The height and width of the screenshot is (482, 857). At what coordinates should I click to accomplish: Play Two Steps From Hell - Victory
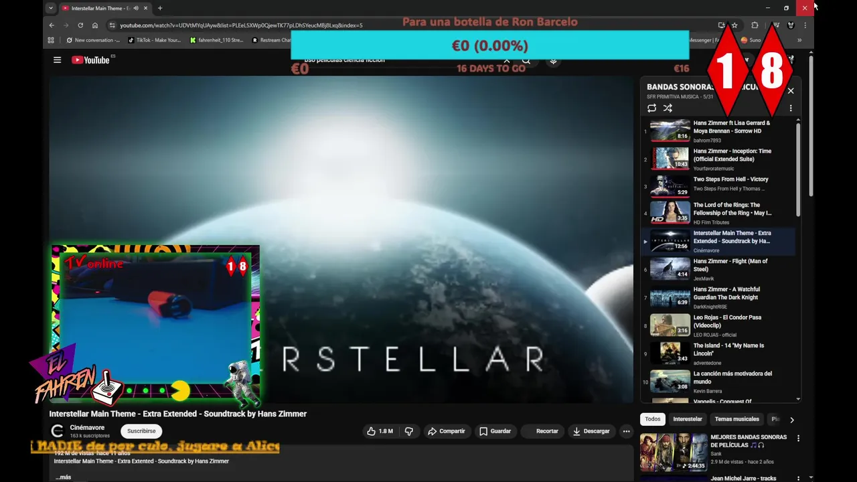(x=718, y=186)
